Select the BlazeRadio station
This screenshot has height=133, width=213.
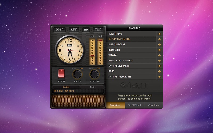point(131,50)
